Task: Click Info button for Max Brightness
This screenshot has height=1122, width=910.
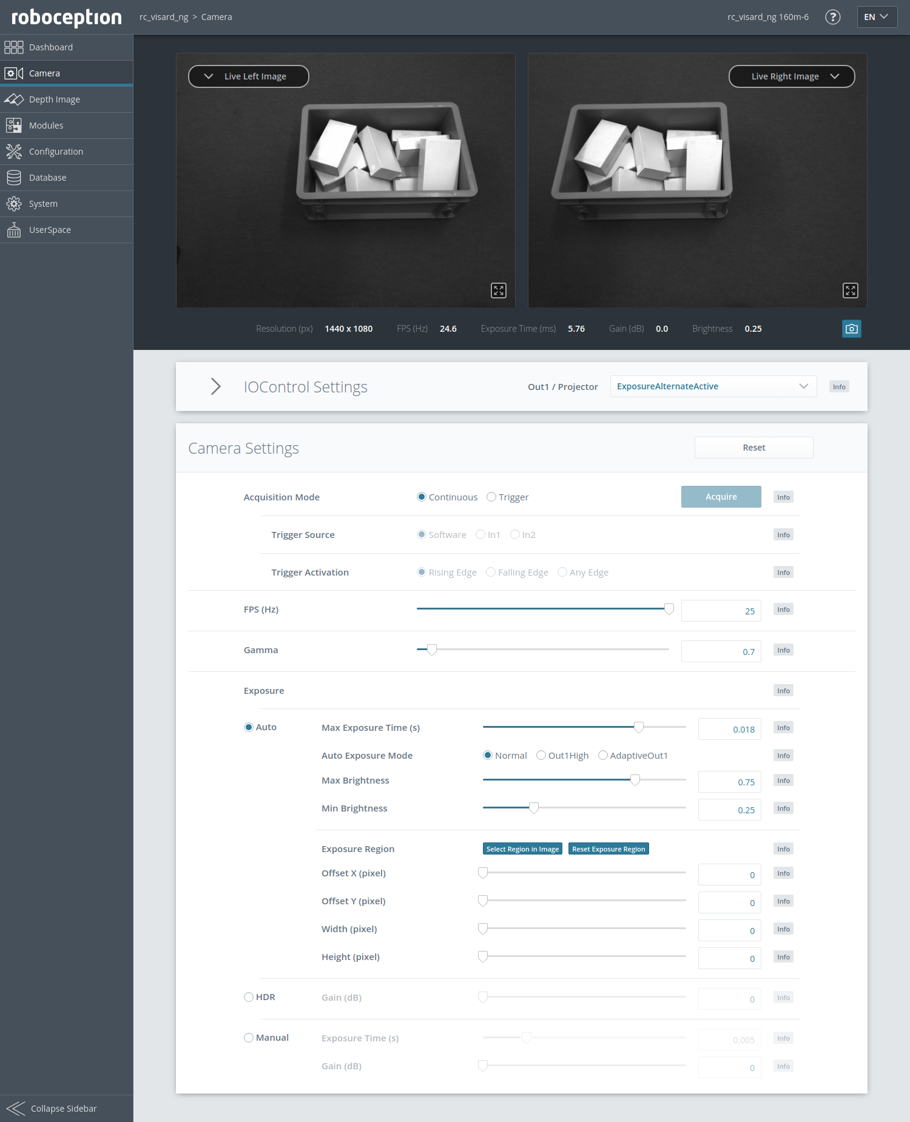Action: click(x=784, y=781)
